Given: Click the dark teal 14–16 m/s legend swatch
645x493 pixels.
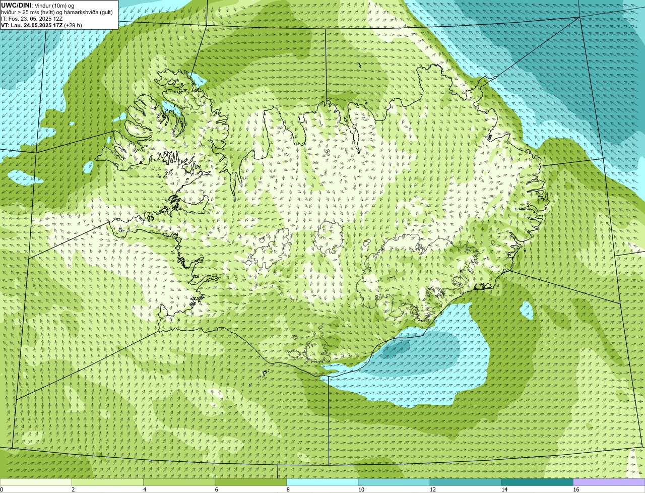Looking at the screenshot, I should pos(538,482).
